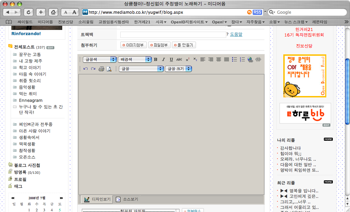Image resolution: width=350 pixels, height=212 pixels.
Task: Open the Rinforzando! profile link
Action: [x=26, y=33]
